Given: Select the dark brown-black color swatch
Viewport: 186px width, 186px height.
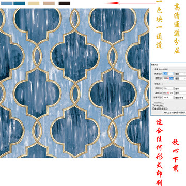Looking at the screenshot, I should point(65,3).
